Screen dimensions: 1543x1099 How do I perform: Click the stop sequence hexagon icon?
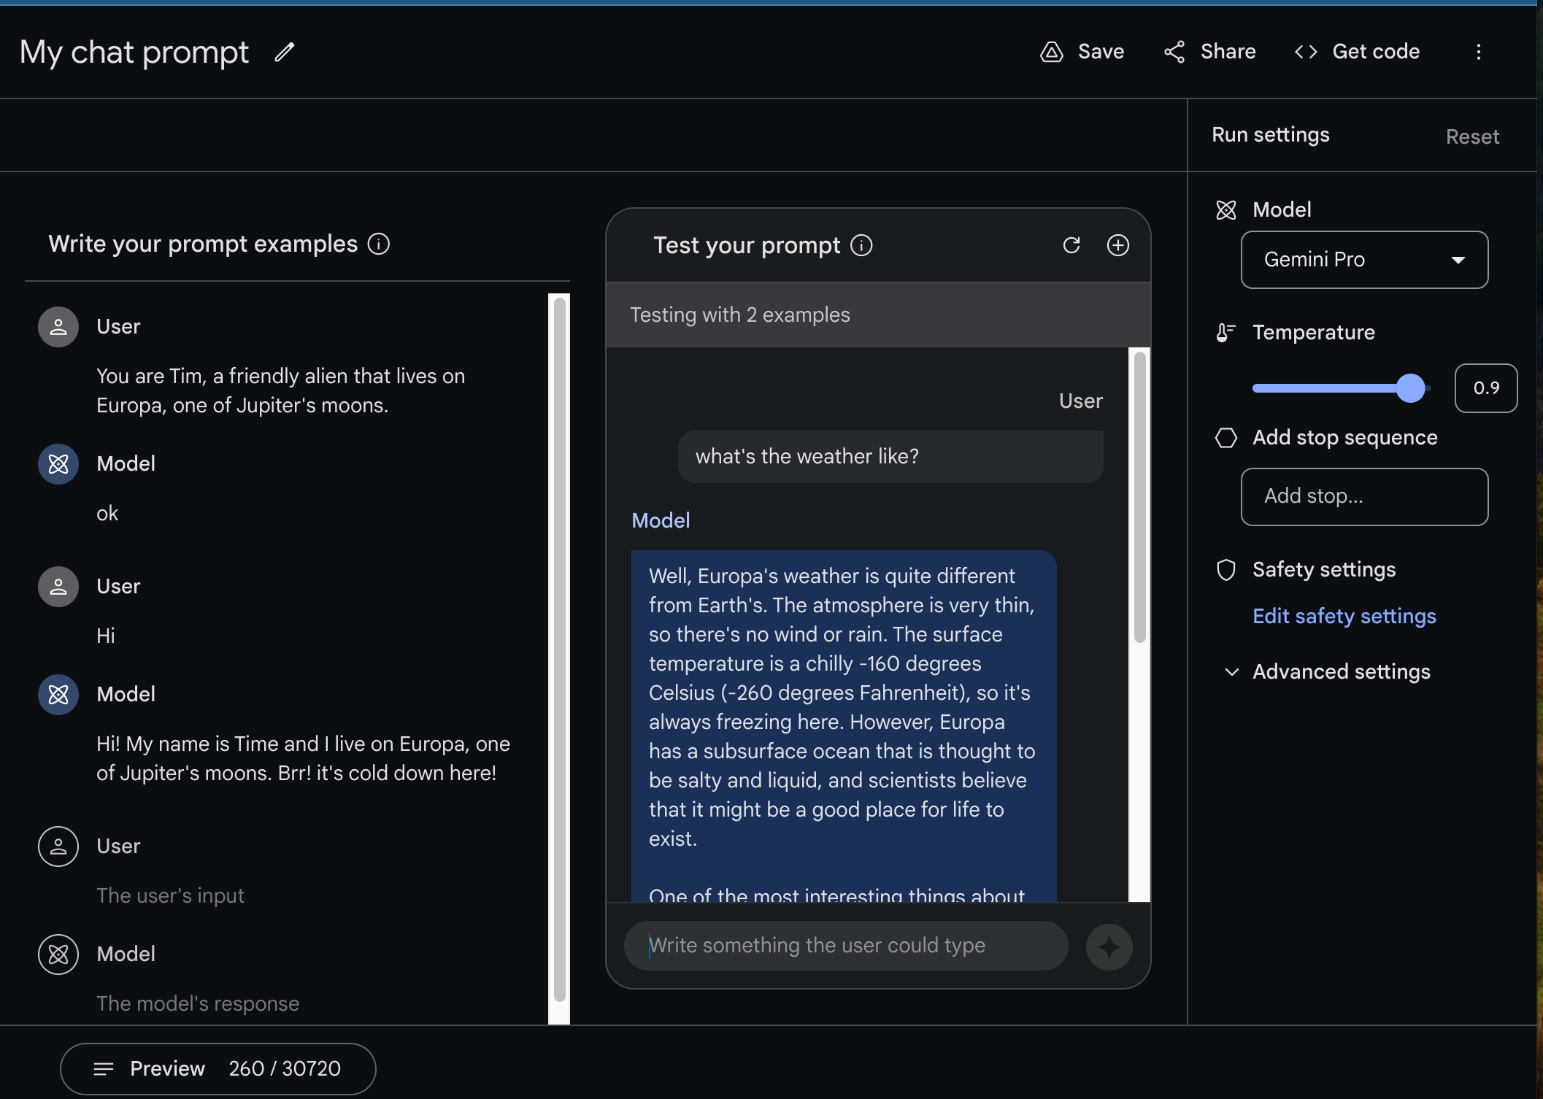1226,438
